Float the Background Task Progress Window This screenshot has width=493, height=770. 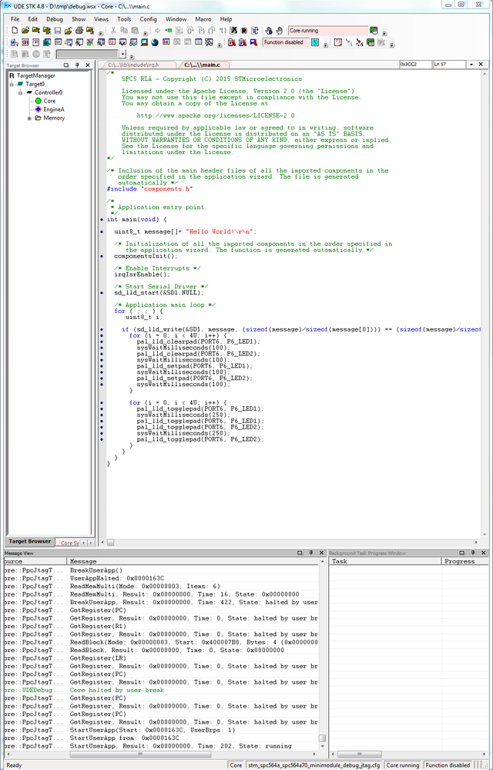(461, 553)
